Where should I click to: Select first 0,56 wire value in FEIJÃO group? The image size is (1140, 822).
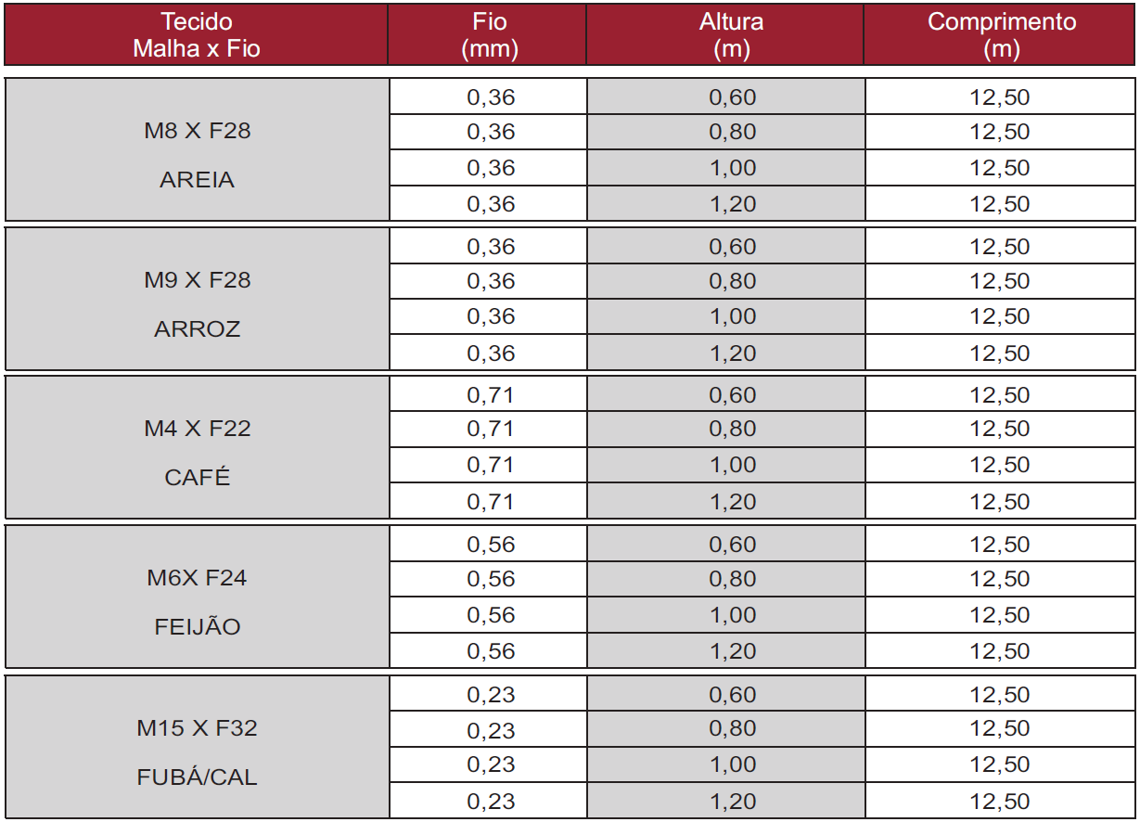point(489,545)
